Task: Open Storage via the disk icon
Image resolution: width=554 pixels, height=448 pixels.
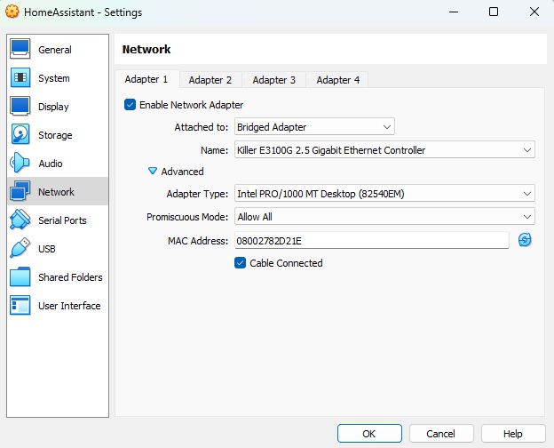Action: 20,134
